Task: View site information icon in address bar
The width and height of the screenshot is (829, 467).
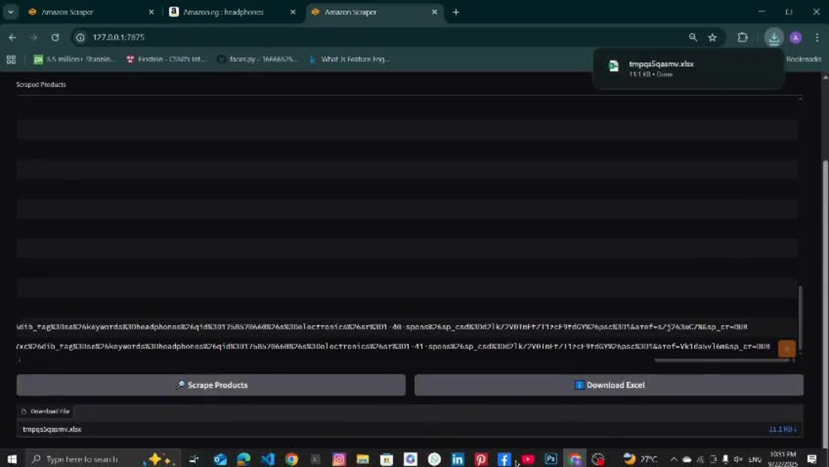Action: point(80,37)
